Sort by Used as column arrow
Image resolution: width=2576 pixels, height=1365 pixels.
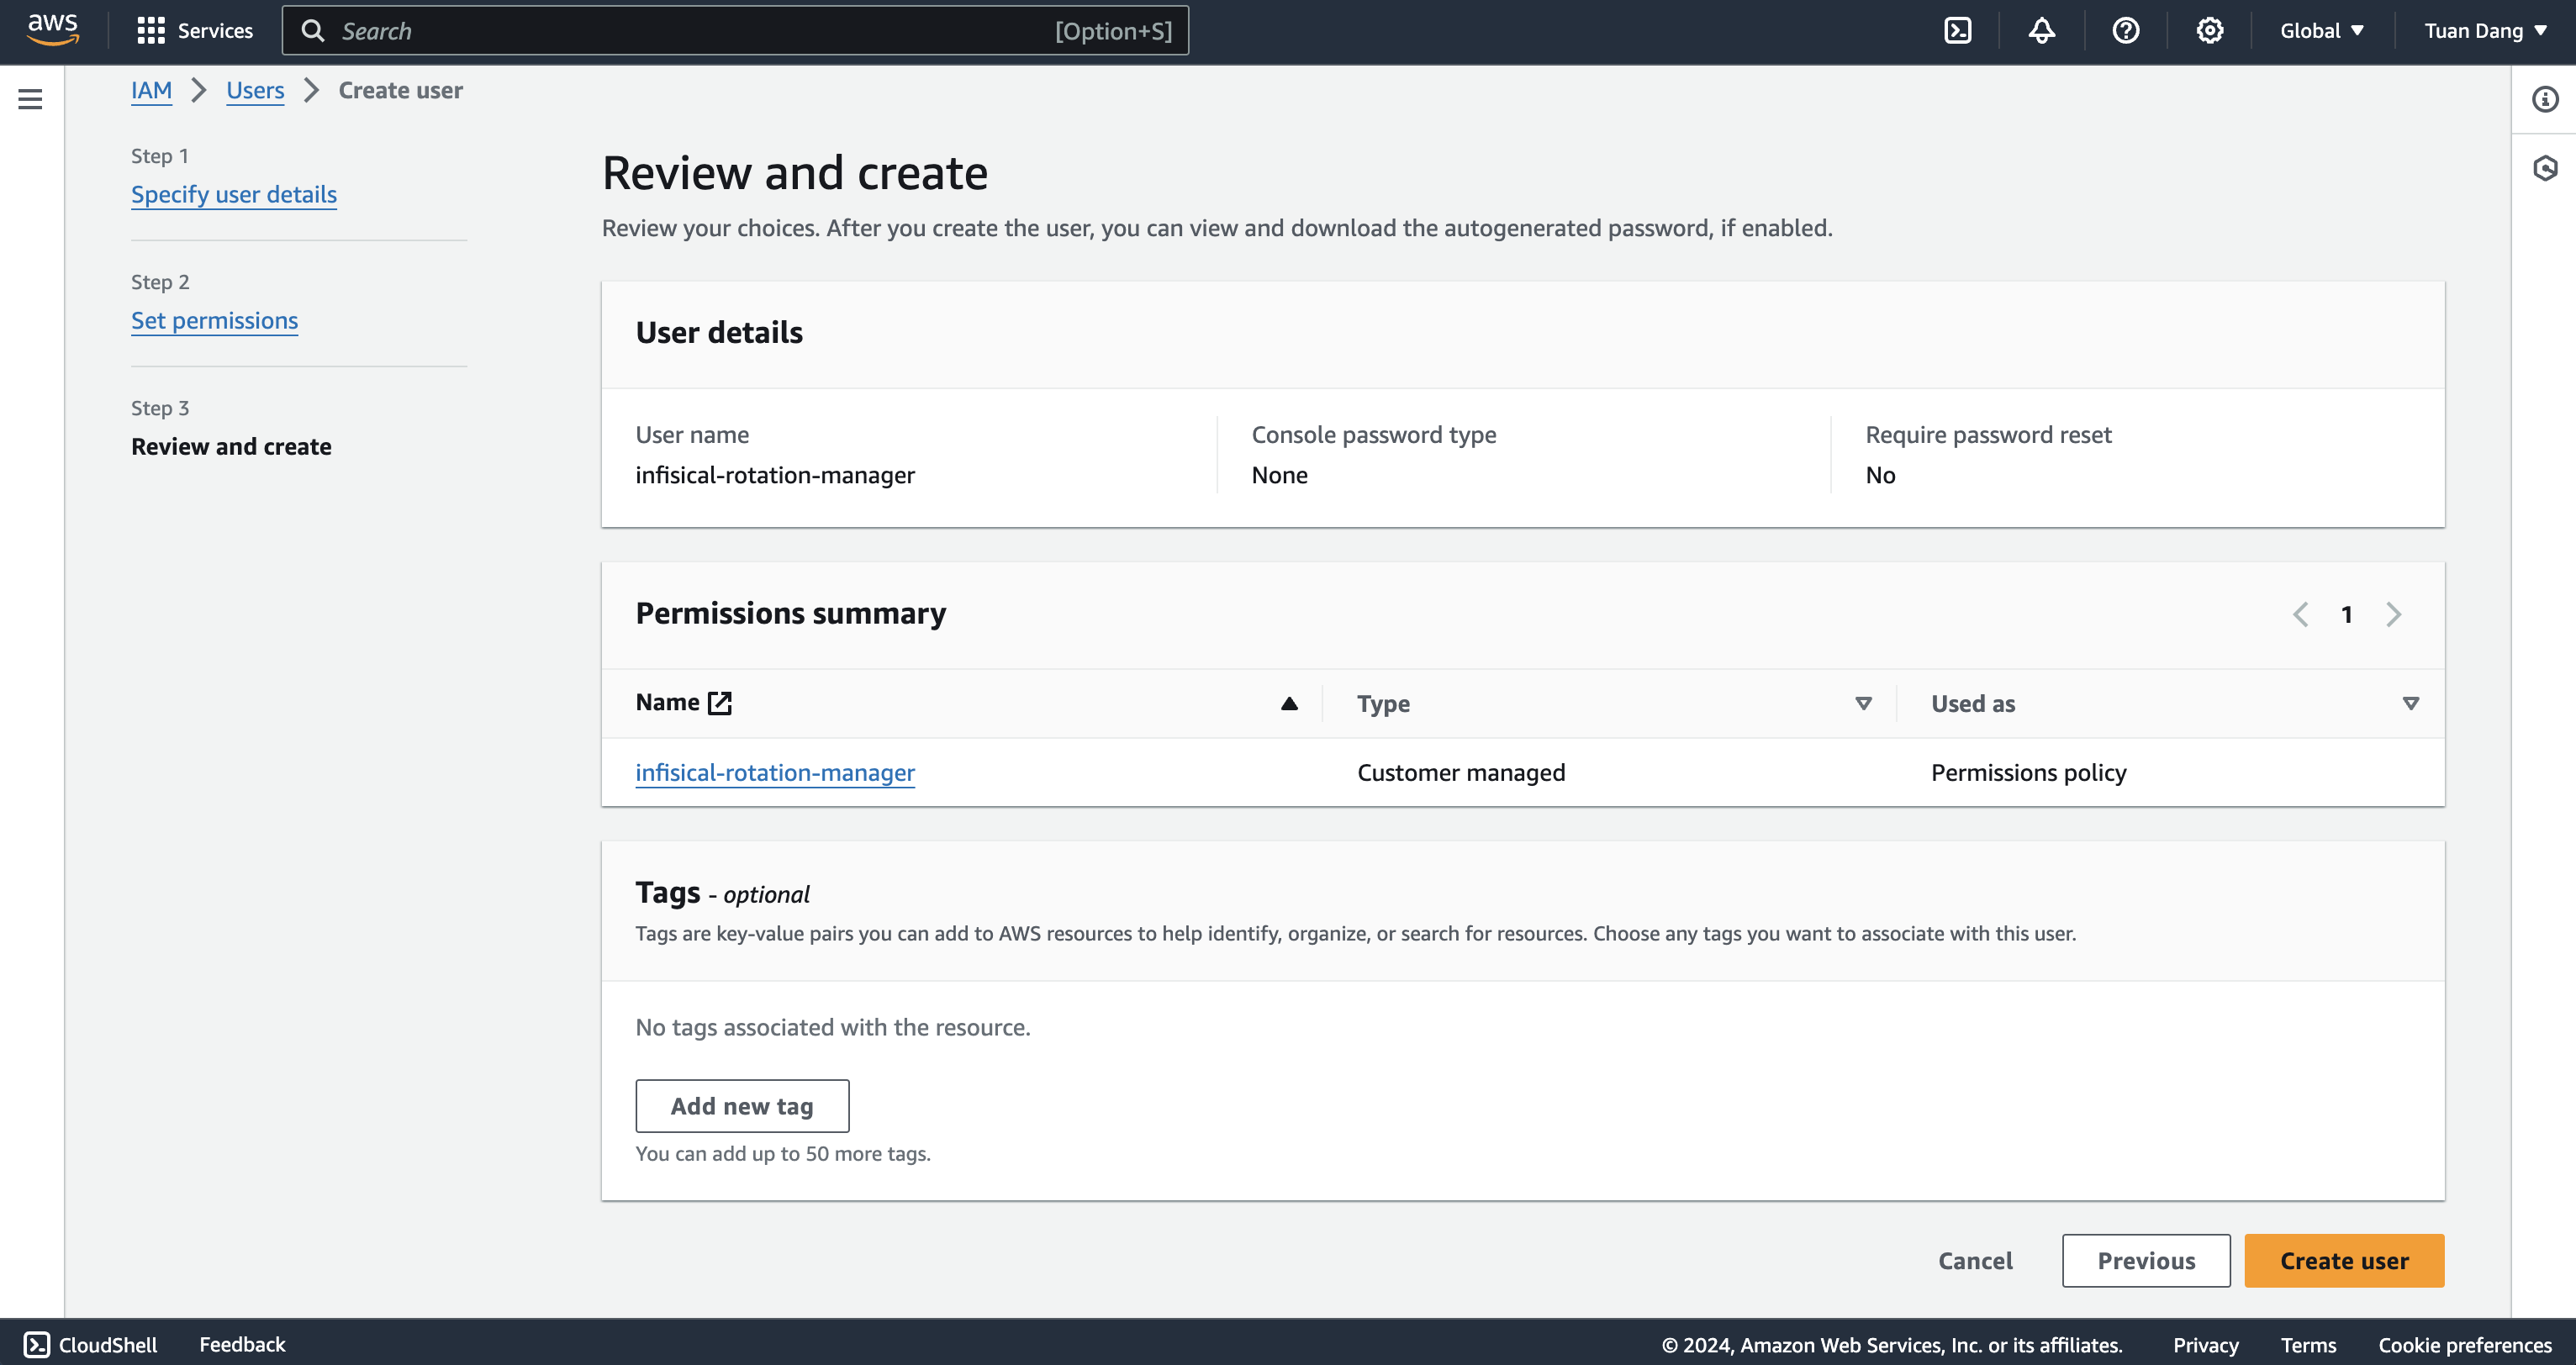(2410, 704)
